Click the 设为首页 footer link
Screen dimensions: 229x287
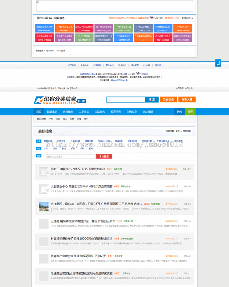point(135,65)
